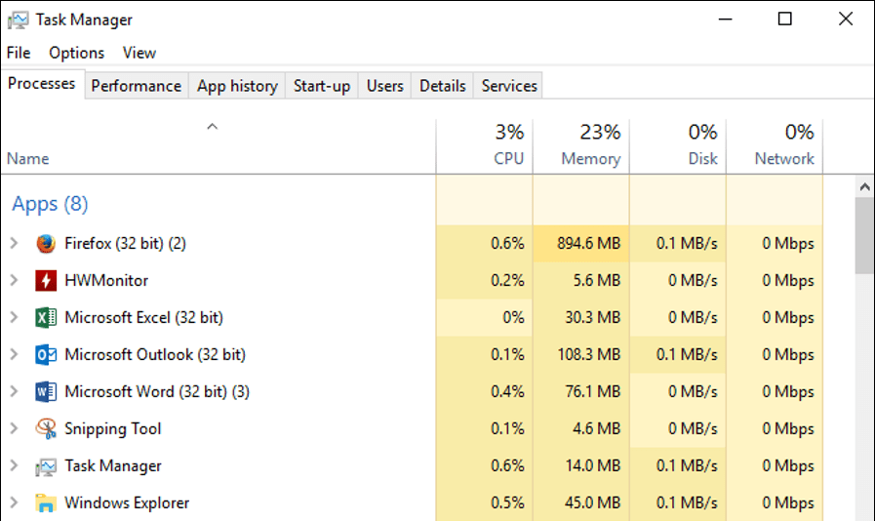Click the vertical scrollbar thumb
The width and height of the screenshot is (875, 521).
coord(864,236)
